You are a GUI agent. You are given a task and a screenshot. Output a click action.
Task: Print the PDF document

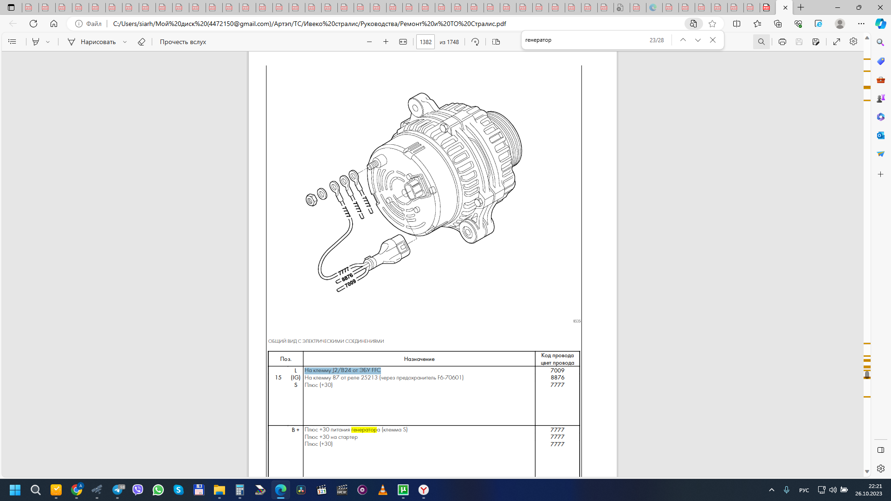(782, 42)
